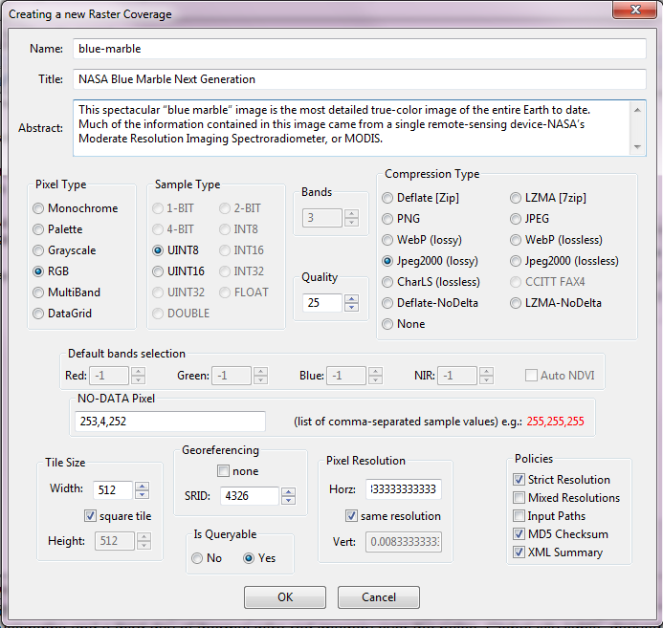Click the NO-DATA Pixel input field
This screenshot has width=663, height=628.
click(x=170, y=422)
